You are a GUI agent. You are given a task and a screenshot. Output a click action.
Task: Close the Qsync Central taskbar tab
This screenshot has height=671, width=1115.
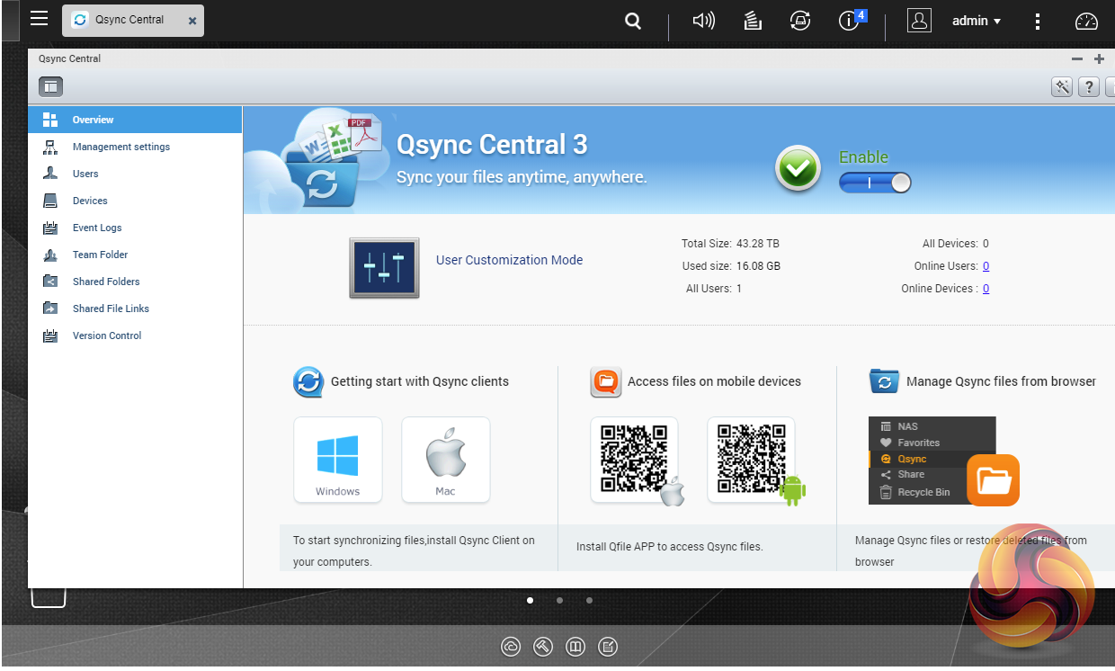point(192,21)
